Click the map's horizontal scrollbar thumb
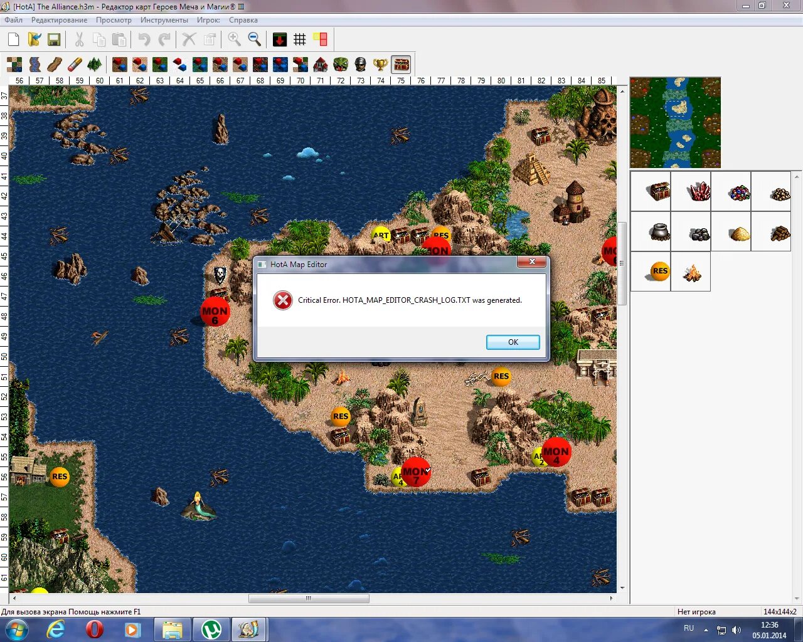This screenshot has width=803, height=642. [309, 598]
